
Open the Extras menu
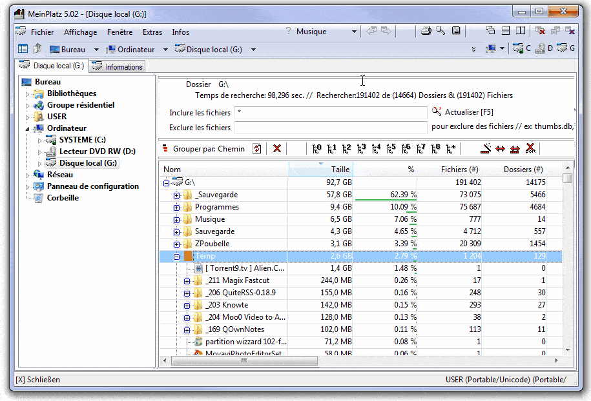(x=152, y=32)
